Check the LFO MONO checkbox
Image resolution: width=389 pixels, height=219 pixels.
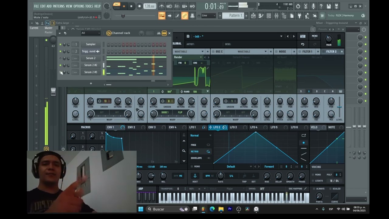[x=191, y=167]
